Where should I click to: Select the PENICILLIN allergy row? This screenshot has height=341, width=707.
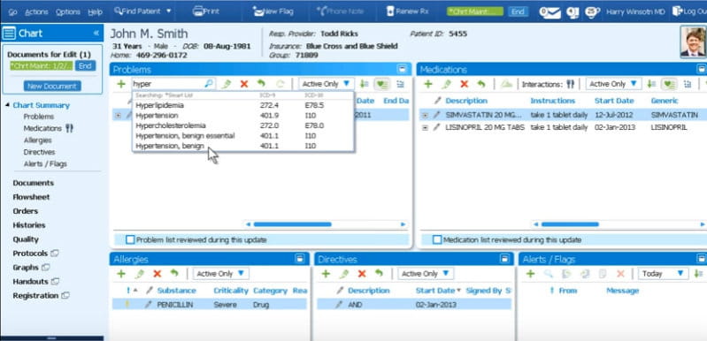click(210, 305)
